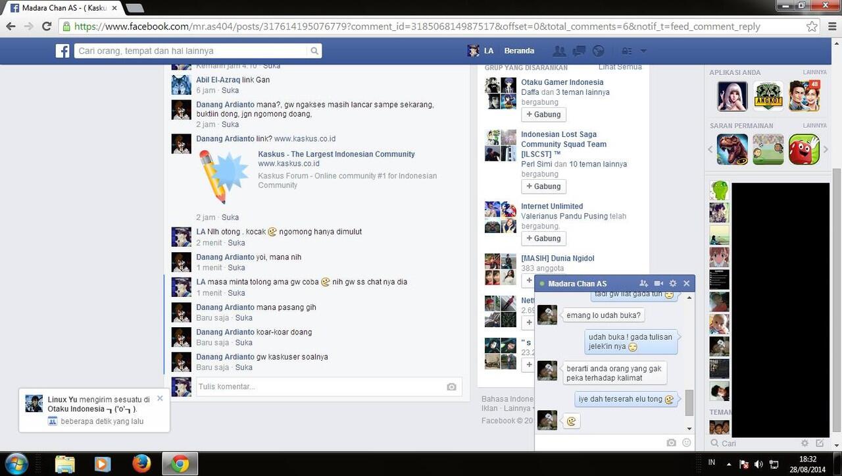
Task: Click in Tulis komentar field
Action: click(x=329, y=386)
